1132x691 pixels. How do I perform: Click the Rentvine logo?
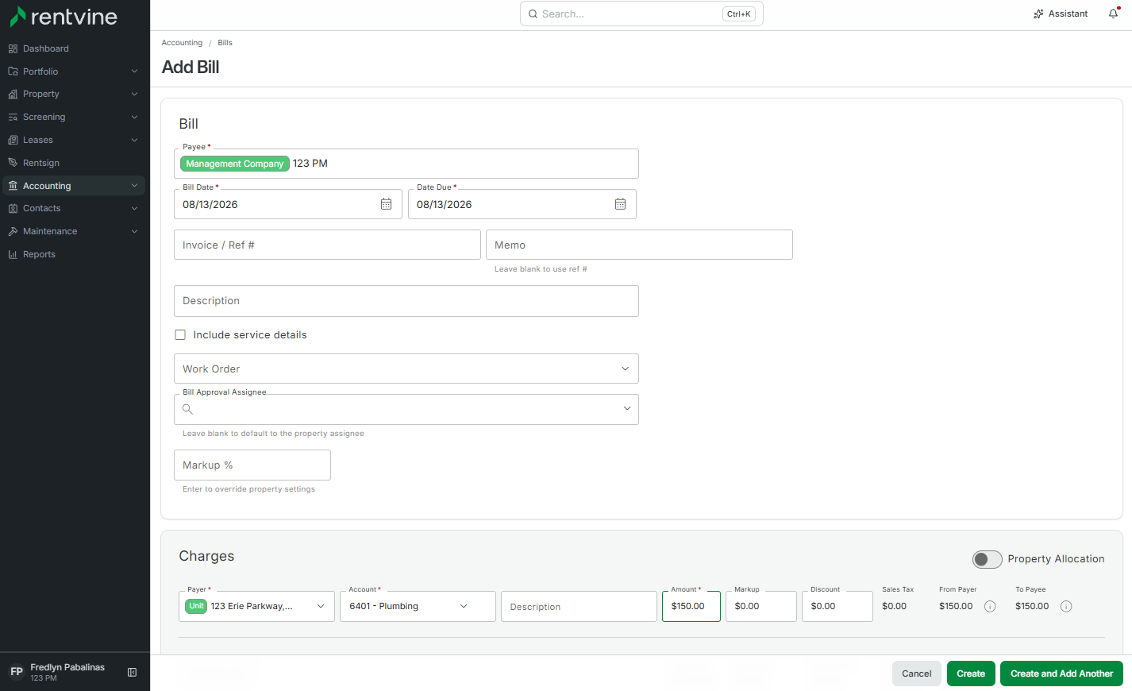64,17
